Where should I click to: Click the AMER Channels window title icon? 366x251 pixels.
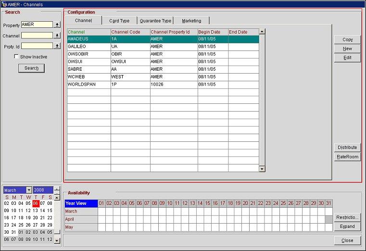(x=4, y=4)
